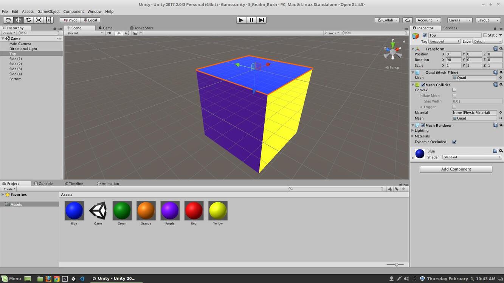Switch to the Console tab
Screen dimensions: 504x283
tap(43, 183)
